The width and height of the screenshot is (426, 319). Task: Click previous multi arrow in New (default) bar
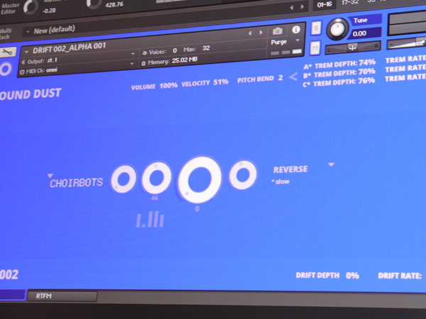pos(292,8)
